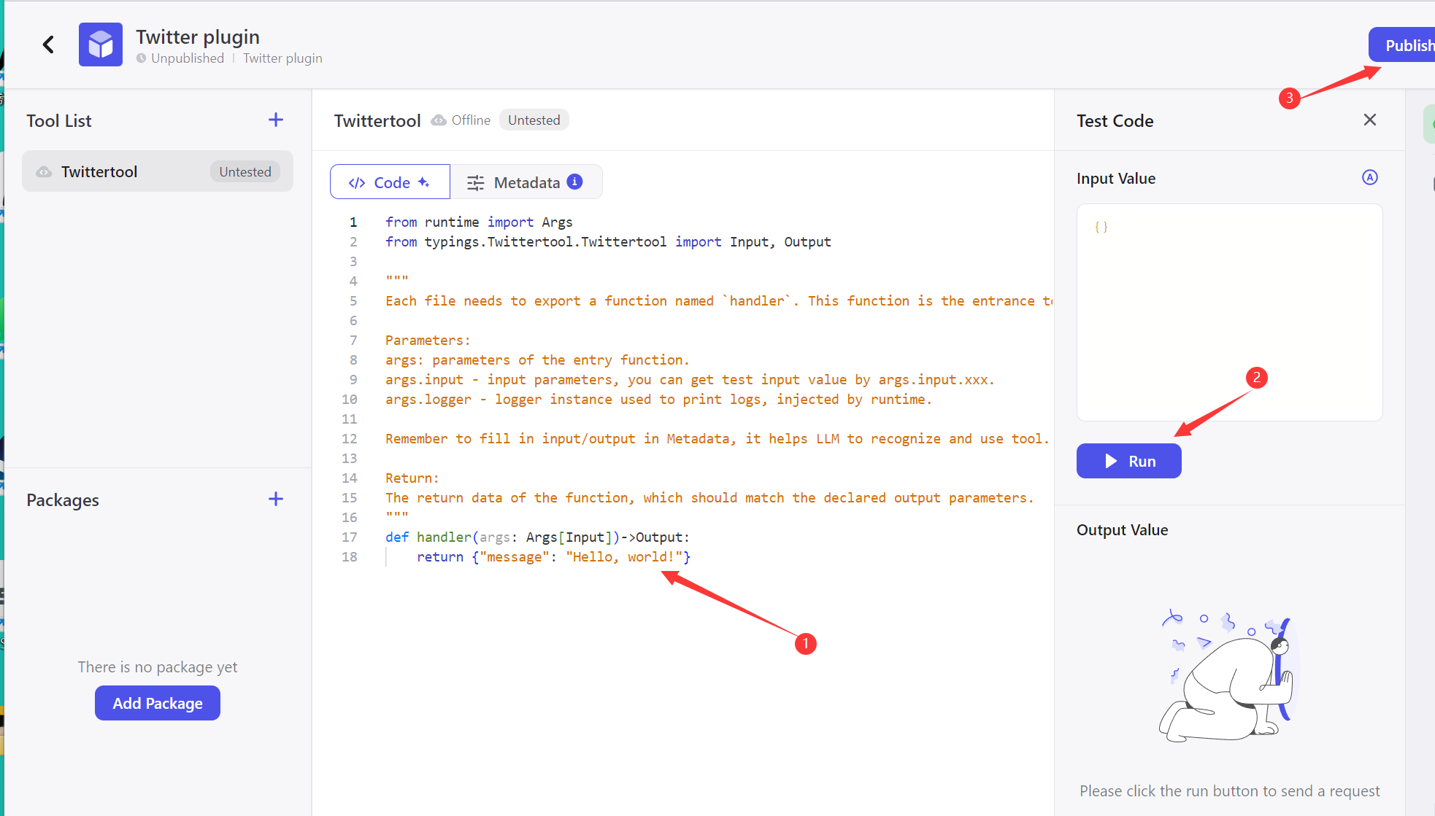Open the Metadata info icon
Viewport: 1435px width, 816px height.
point(575,182)
